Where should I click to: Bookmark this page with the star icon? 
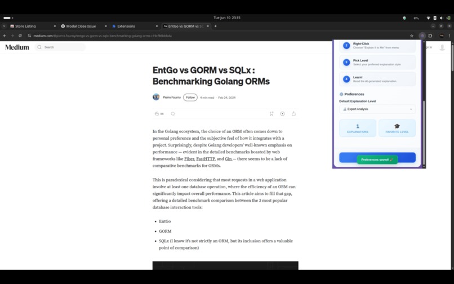[411, 35]
